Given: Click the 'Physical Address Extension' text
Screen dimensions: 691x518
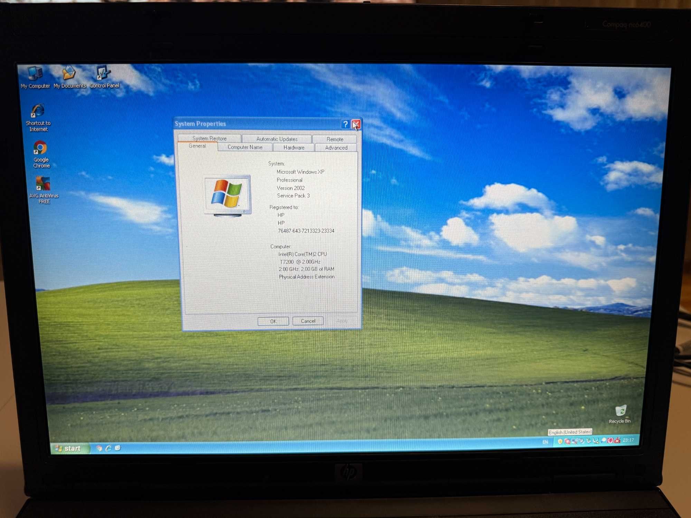Looking at the screenshot, I should coord(307,277).
